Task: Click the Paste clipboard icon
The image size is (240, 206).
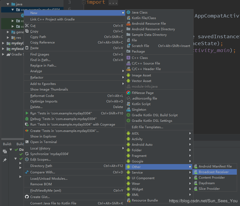Action: (x=27, y=48)
